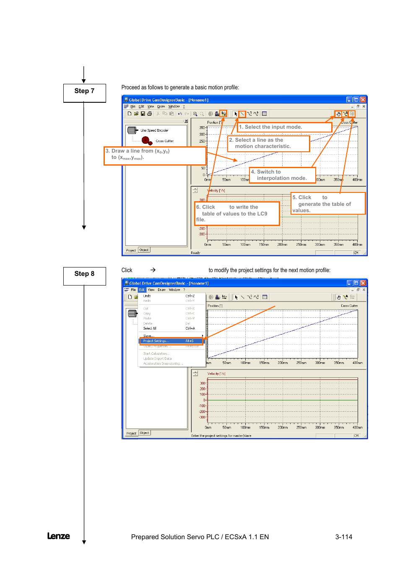Select the line drawing tool in Step 7 window

pos(242,114)
